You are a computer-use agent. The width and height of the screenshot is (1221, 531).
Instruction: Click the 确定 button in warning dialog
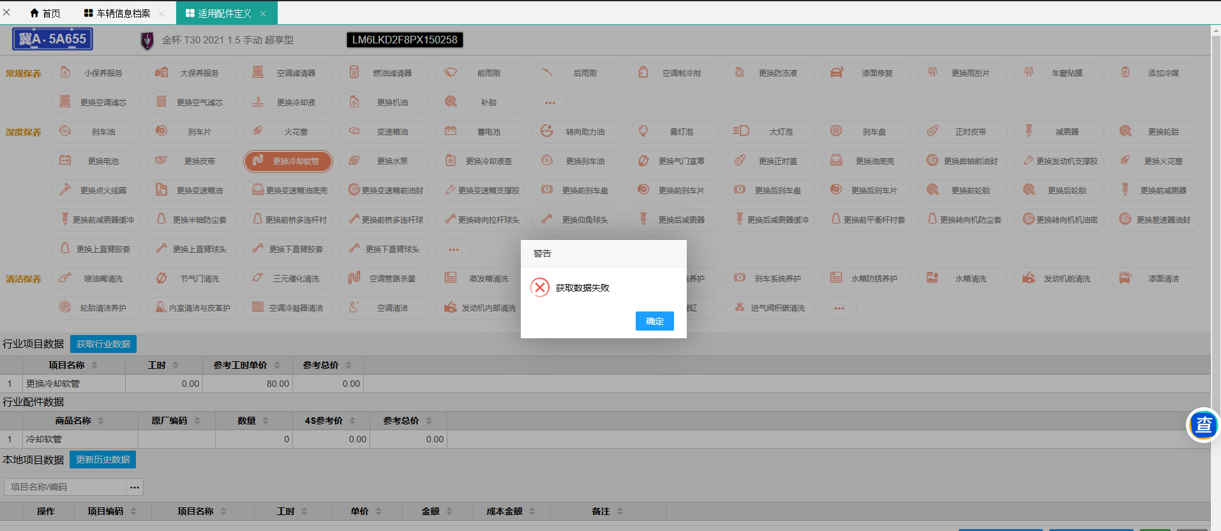[654, 321]
